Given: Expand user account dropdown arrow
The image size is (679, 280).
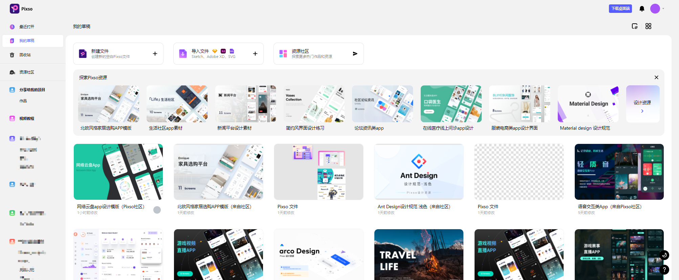Looking at the screenshot, I should pyautogui.click(x=663, y=9).
